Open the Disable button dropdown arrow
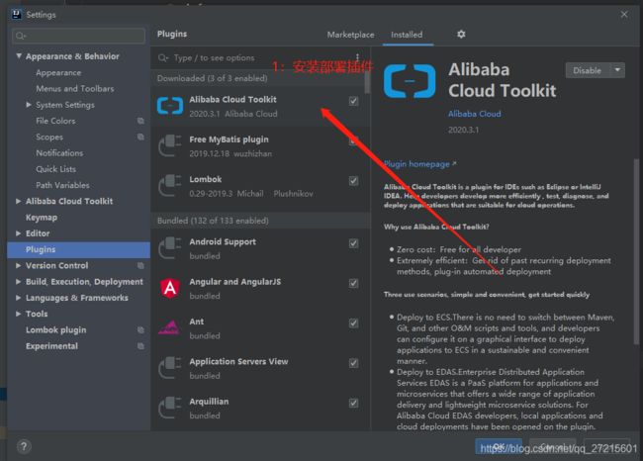643x461 pixels. [617, 70]
